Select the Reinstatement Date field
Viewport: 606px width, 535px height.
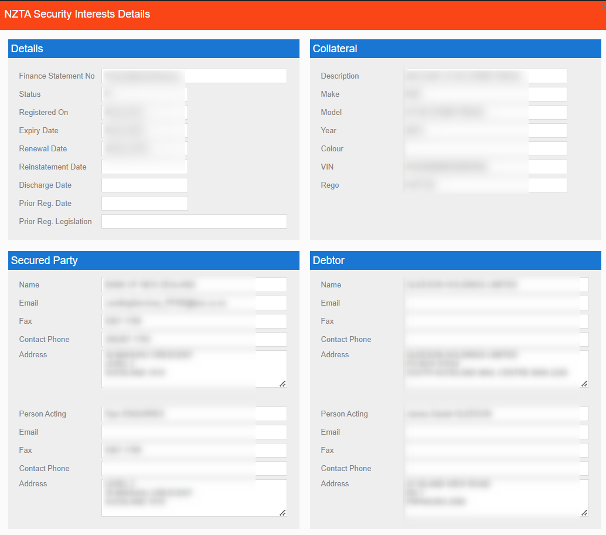[145, 167]
